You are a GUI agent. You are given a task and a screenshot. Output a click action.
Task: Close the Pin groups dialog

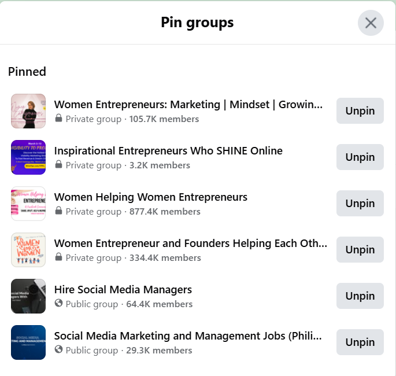(371, 23)
